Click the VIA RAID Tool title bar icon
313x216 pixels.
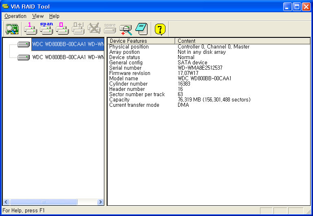coord(6,7)
